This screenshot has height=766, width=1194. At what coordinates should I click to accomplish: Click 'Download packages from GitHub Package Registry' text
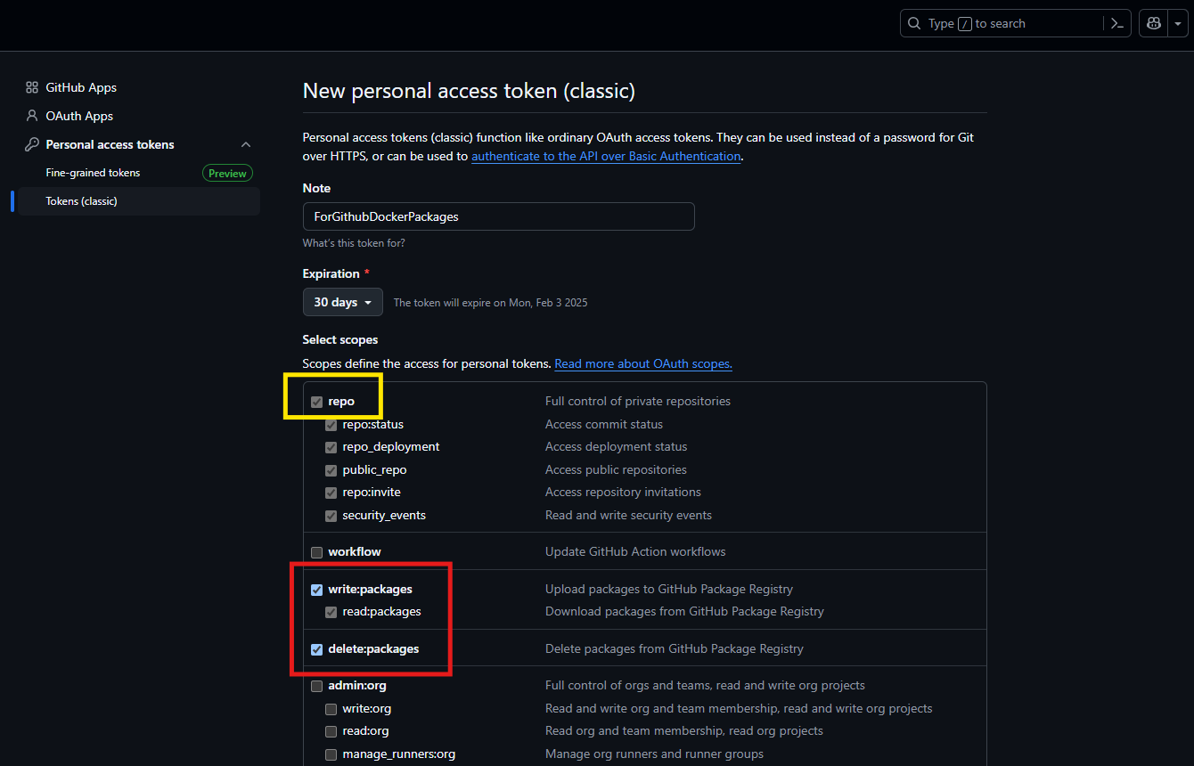coord(684,611)
